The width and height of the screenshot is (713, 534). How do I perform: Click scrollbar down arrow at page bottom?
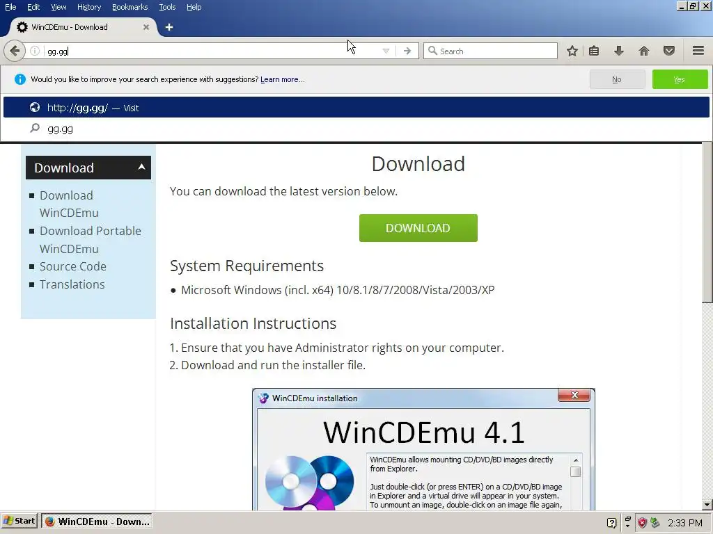point(707,505)
